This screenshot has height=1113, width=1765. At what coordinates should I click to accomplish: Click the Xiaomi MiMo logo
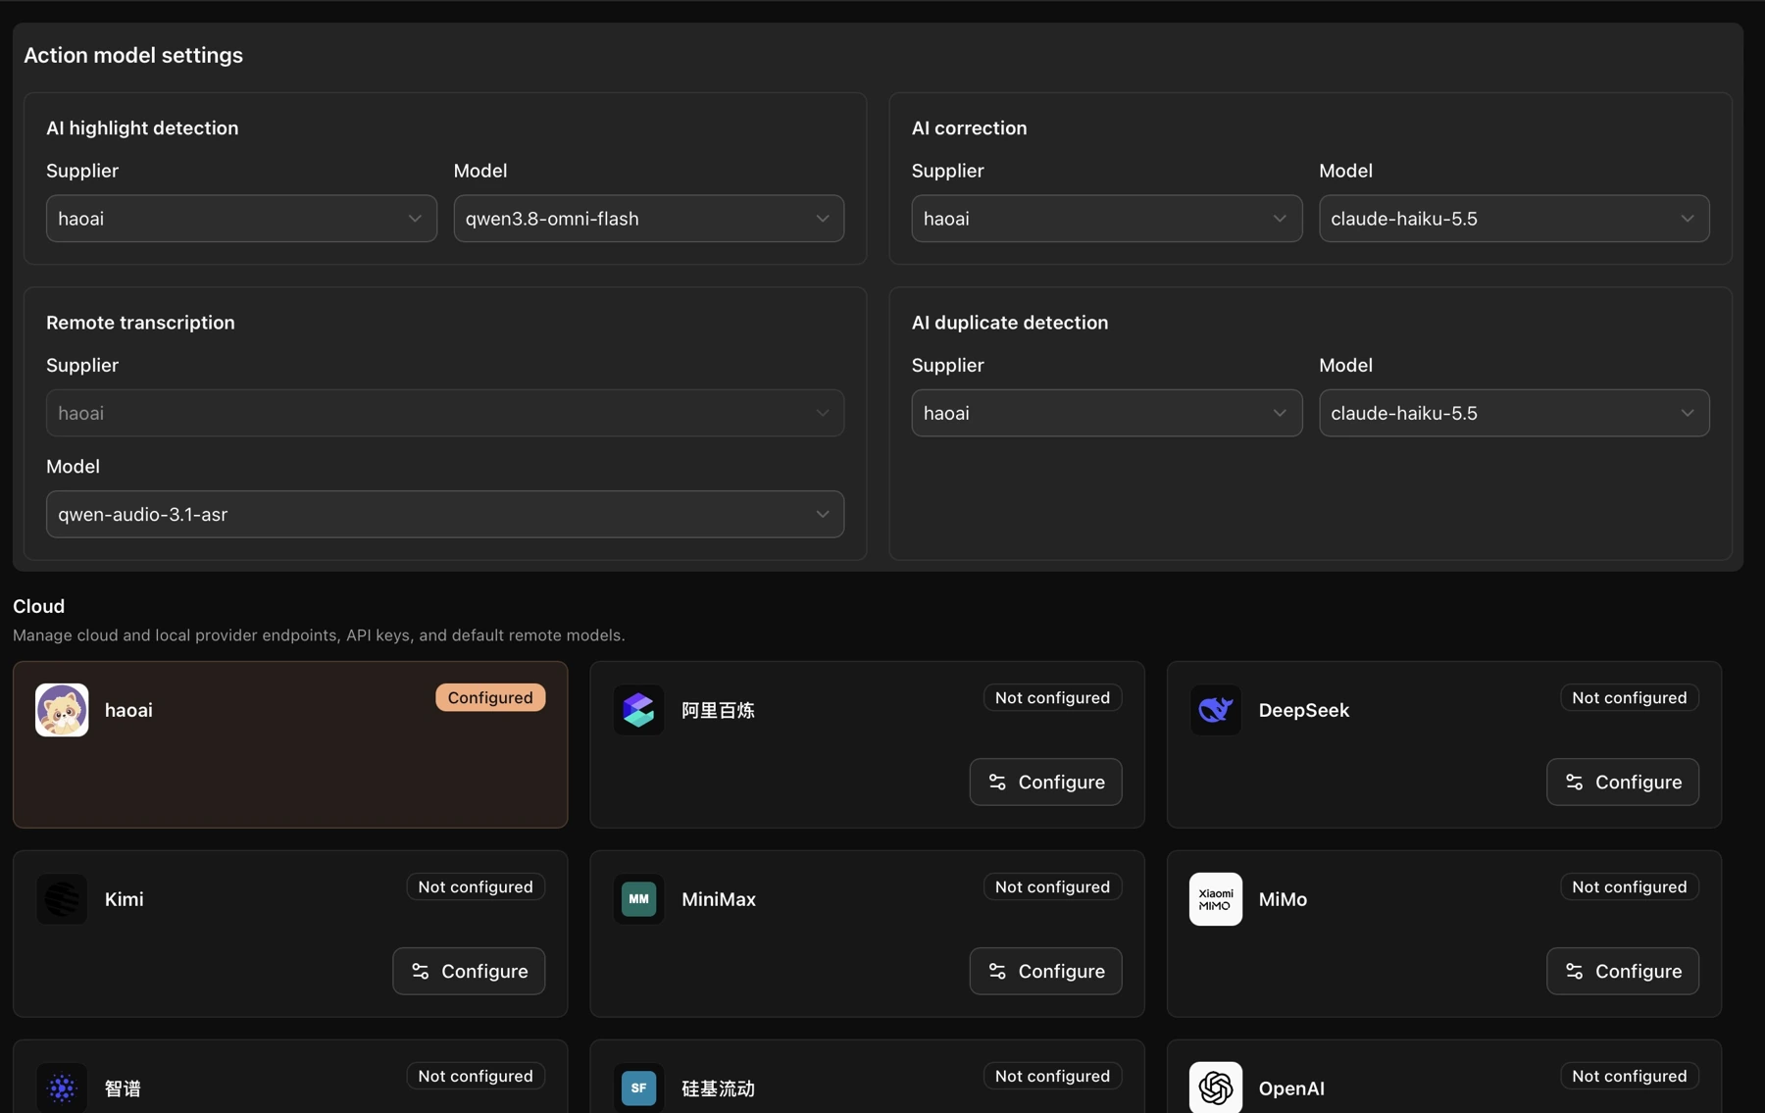coord(1215,898)
